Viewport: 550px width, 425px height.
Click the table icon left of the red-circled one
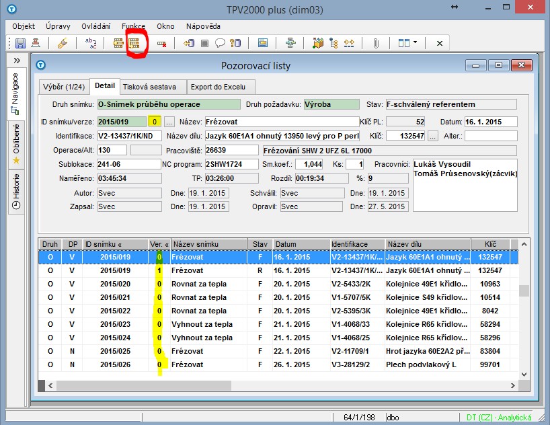pos(118,43)
